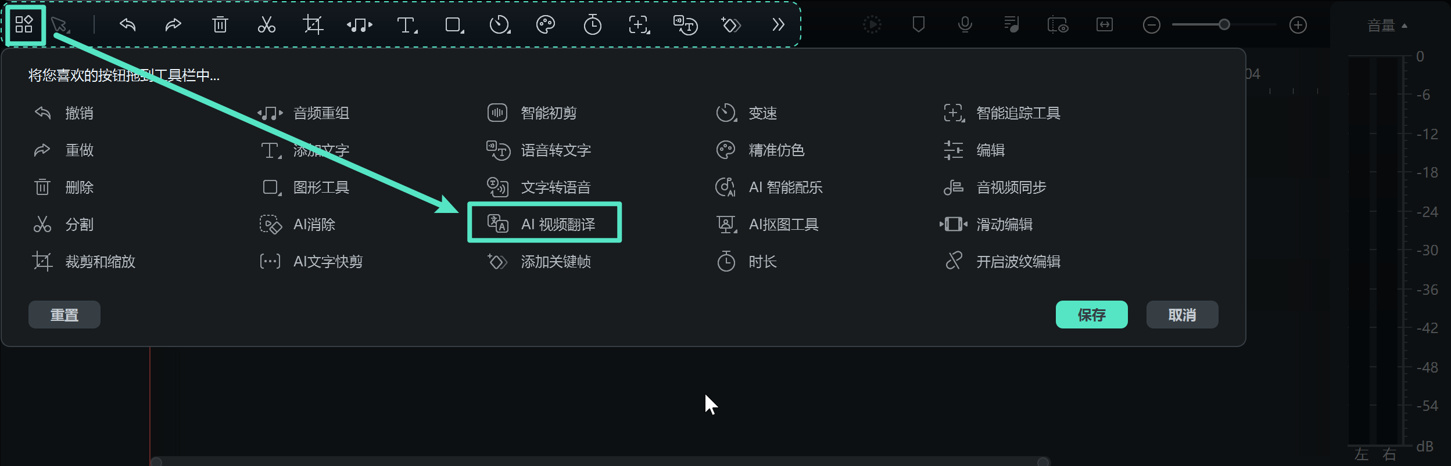Select the Delete trash icon

tap(220, 25)
